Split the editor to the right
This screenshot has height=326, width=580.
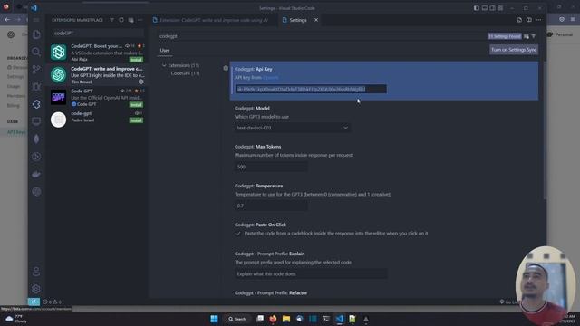[529, 20]
